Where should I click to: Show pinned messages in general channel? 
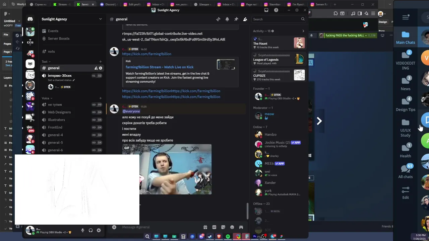236,19
